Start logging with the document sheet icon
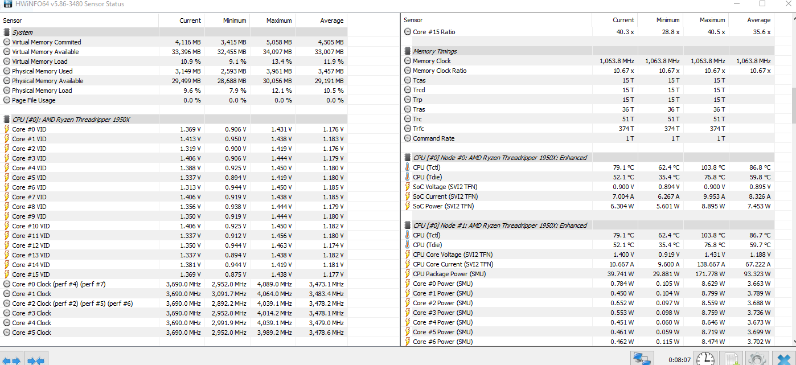 pos(731,359)
